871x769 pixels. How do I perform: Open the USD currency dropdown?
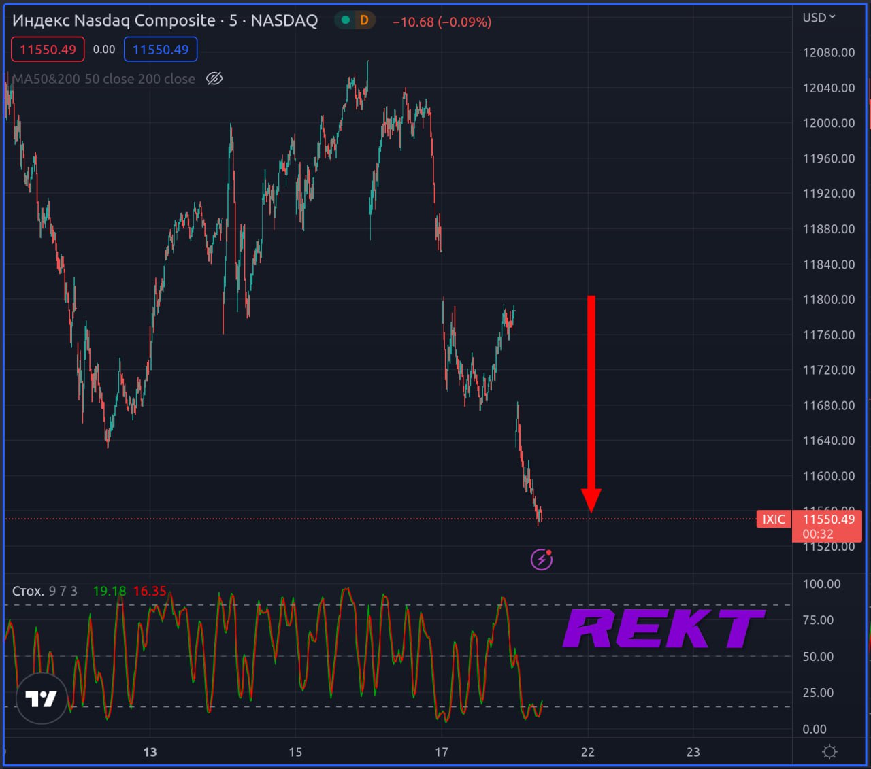pyautogui.click(x=819, y=18)
